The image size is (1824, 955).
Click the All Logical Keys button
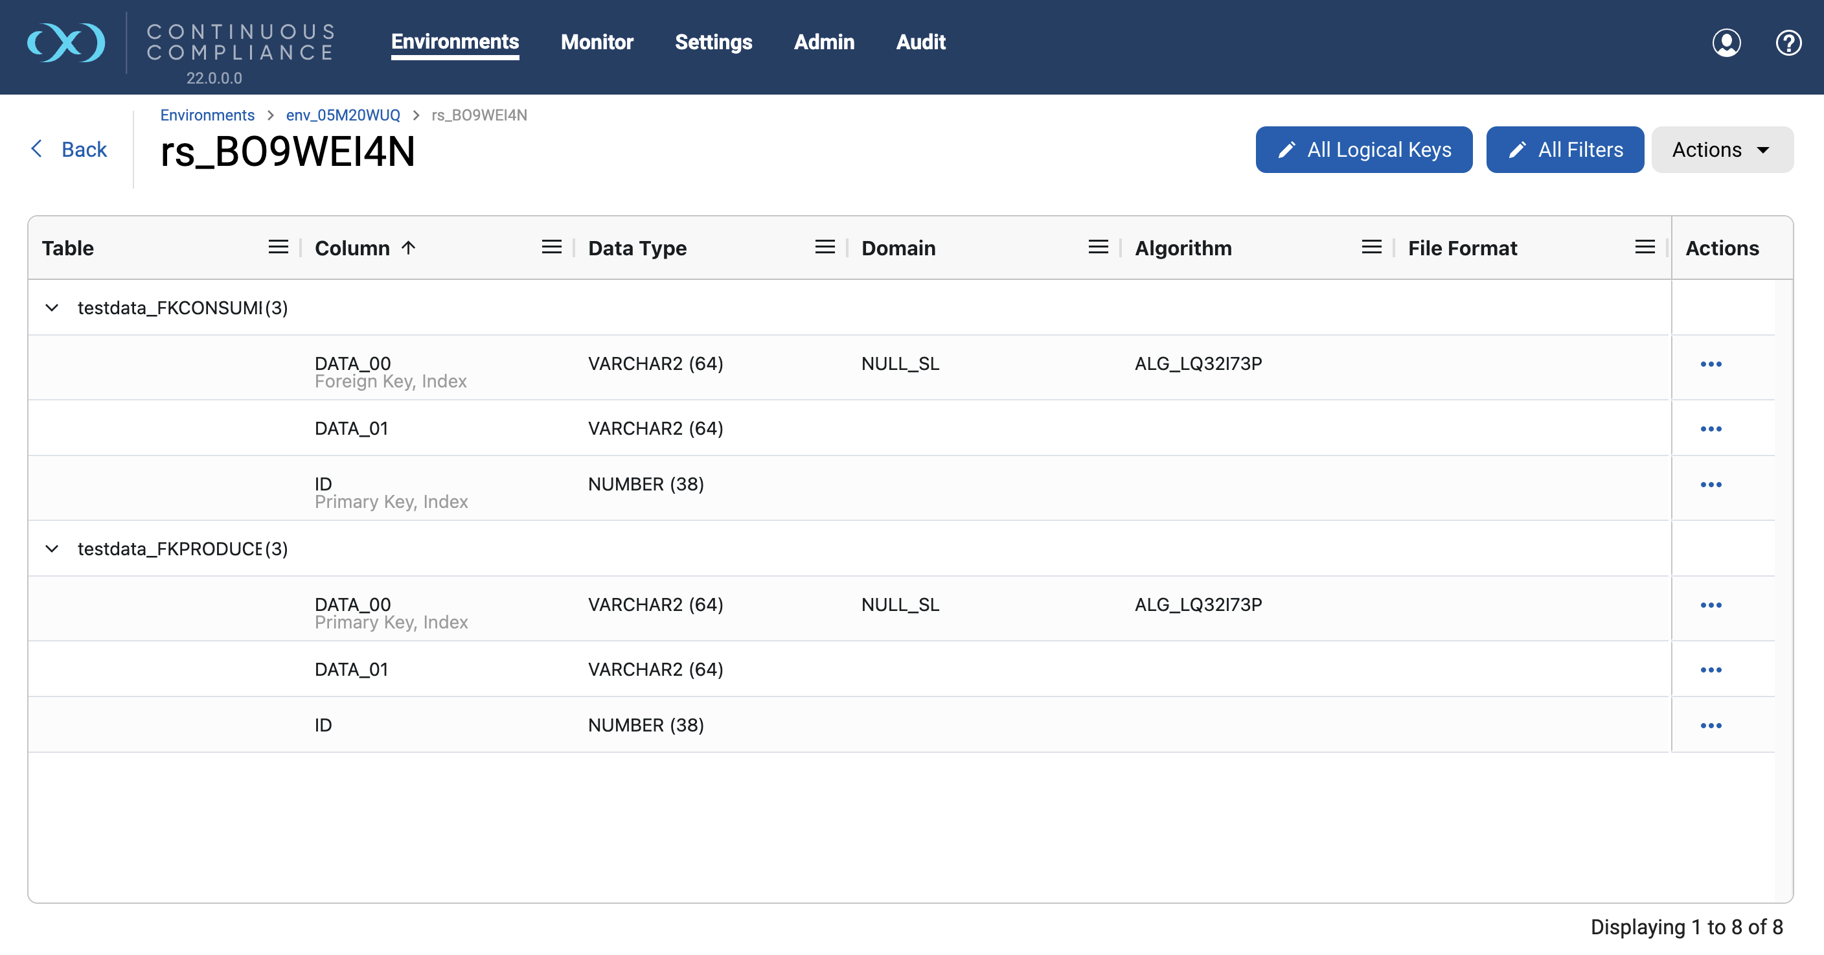pyautogui.click(x=1363, y=150)
